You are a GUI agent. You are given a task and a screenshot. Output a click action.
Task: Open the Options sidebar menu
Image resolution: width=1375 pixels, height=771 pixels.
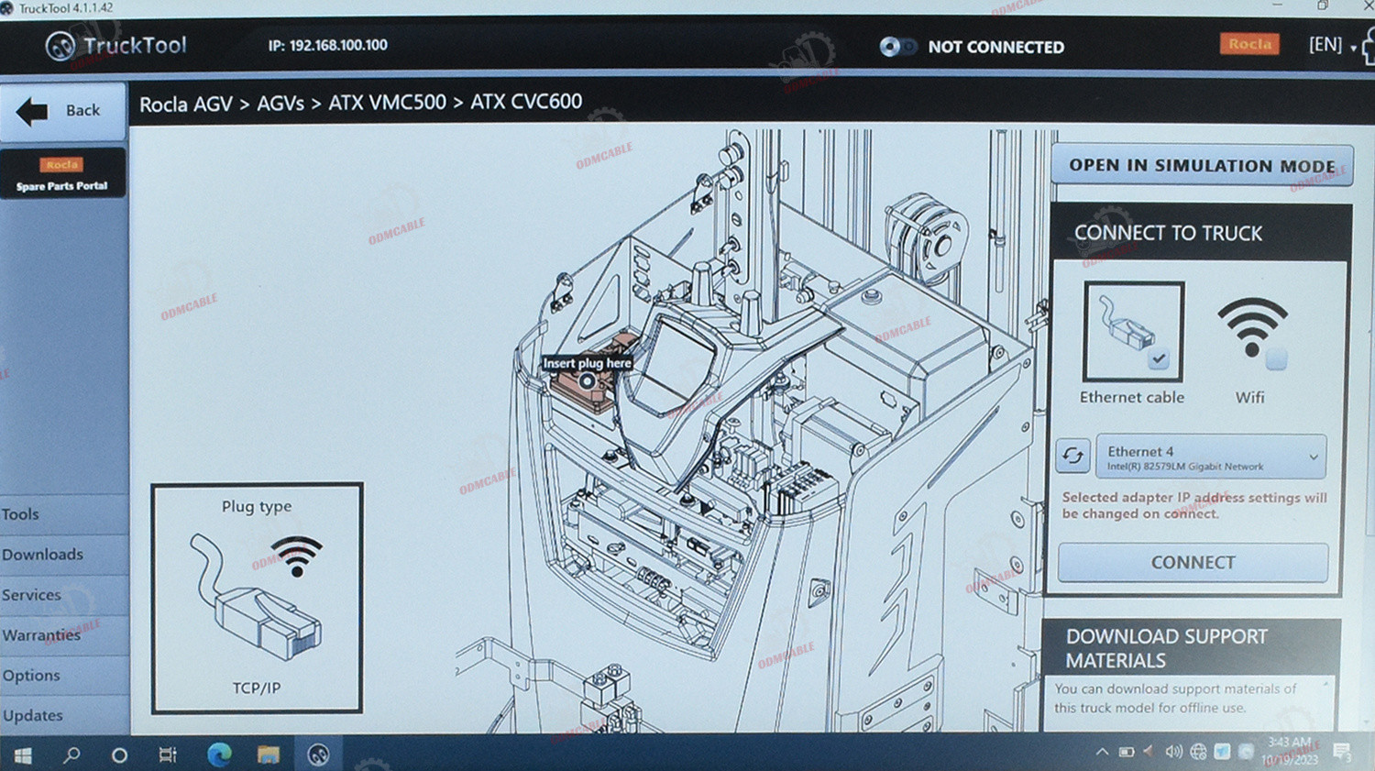(x=63, y=676)
